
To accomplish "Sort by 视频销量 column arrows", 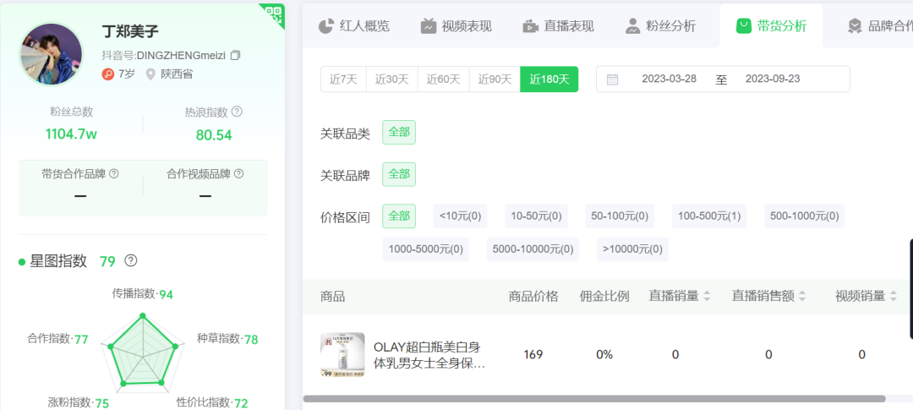I will 894,296.
